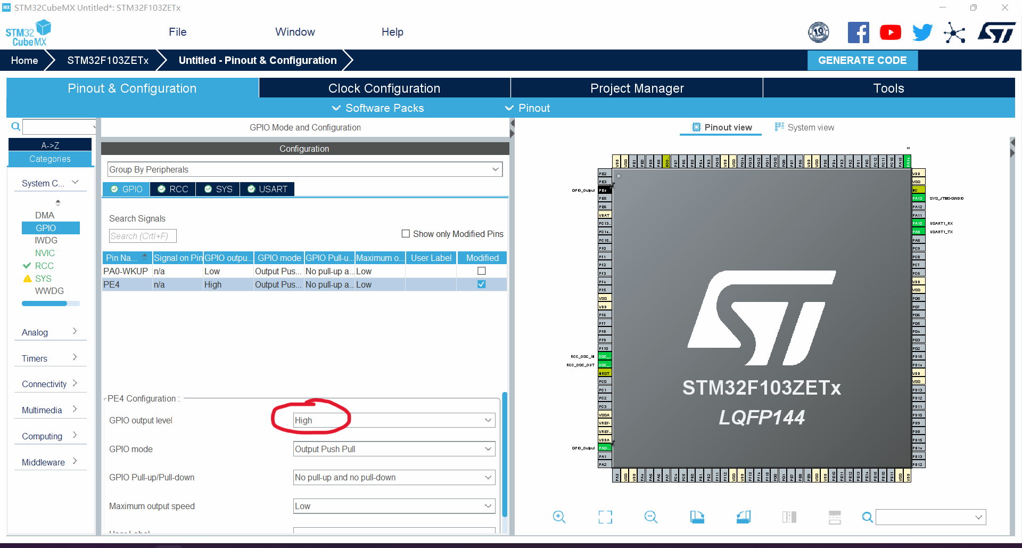This screenshot has height=548, width=1022.
Task: Select RCC_OSC_IN pin on chip
Action: 605,356
